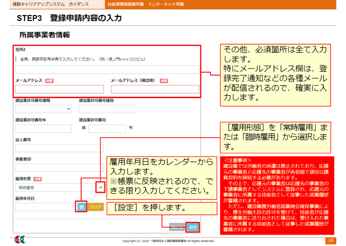Image resolution: width=346 pixels, height=246 pixels.
Task: Click the 技能者情報登録申請 インターネット申請 header
Action: [x=146, y=4]
